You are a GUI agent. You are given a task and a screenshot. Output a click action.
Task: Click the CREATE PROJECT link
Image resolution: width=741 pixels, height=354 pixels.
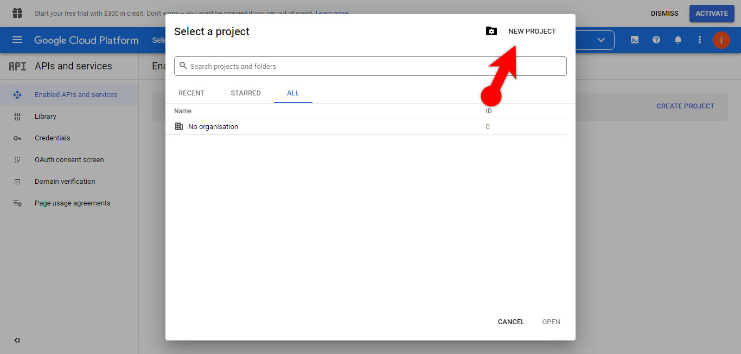pos(685,106)
